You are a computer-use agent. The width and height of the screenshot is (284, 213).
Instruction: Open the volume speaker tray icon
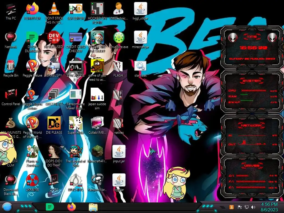[253, 207]
